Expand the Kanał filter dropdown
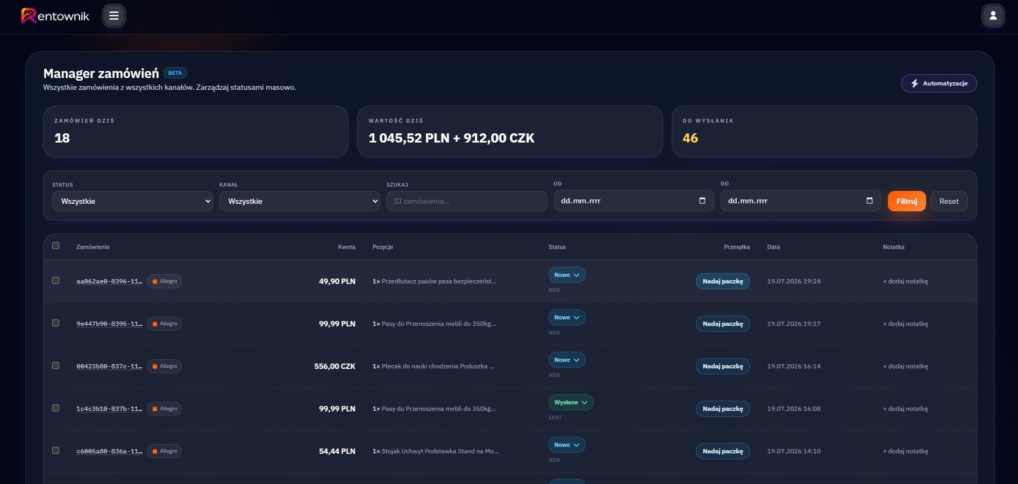This screenshot has height=484, width=1018. click(x=300, y=201)
